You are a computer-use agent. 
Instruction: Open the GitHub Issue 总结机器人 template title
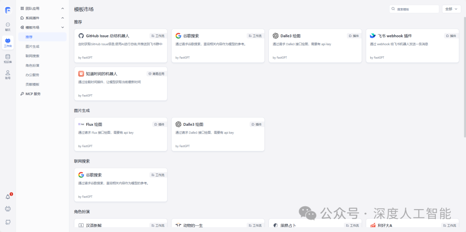[x=107, y=36]
